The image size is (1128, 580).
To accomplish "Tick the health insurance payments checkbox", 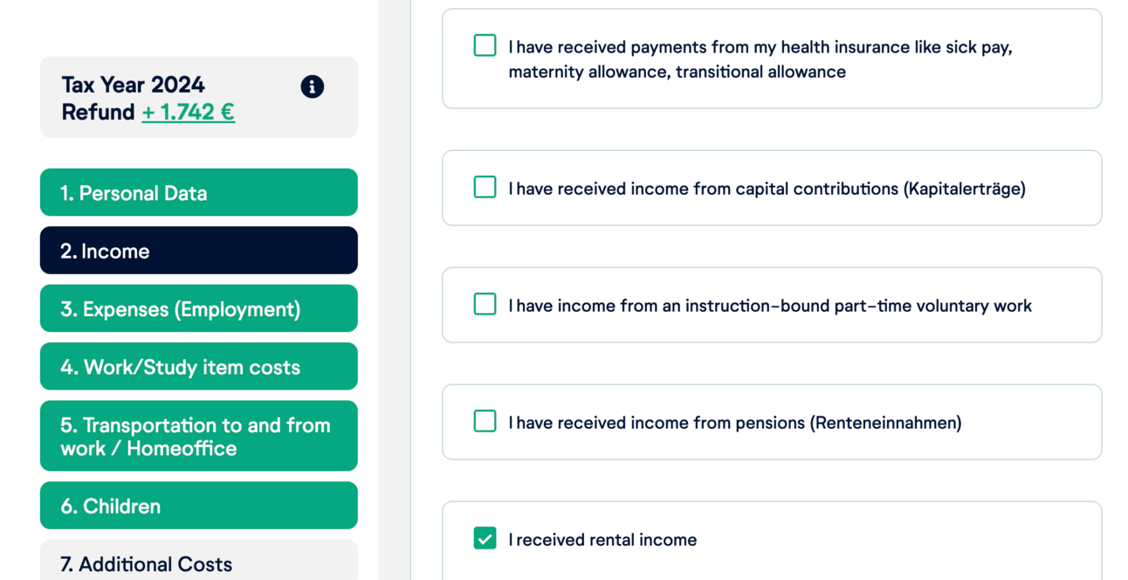I will (x=485, y=45).
